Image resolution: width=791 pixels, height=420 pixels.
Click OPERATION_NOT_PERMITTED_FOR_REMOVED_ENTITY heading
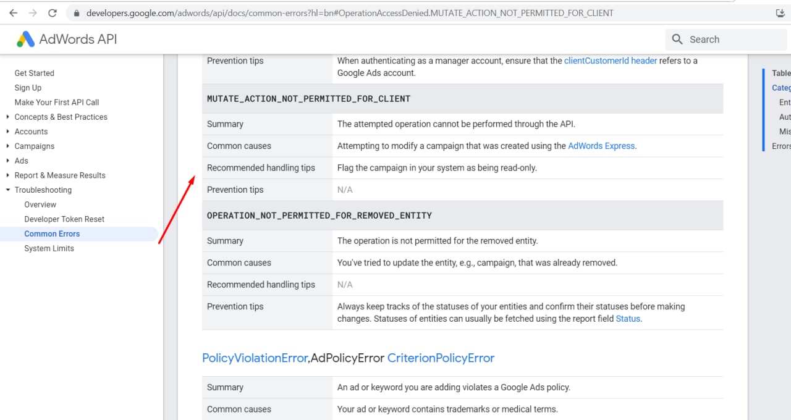pos(319,216)
